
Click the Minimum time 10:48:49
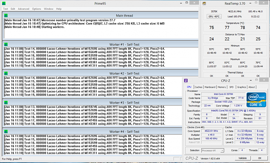coord(211,53)
